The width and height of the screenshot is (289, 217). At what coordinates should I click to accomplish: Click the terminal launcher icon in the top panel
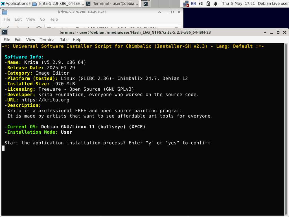(x=146, y=4)
